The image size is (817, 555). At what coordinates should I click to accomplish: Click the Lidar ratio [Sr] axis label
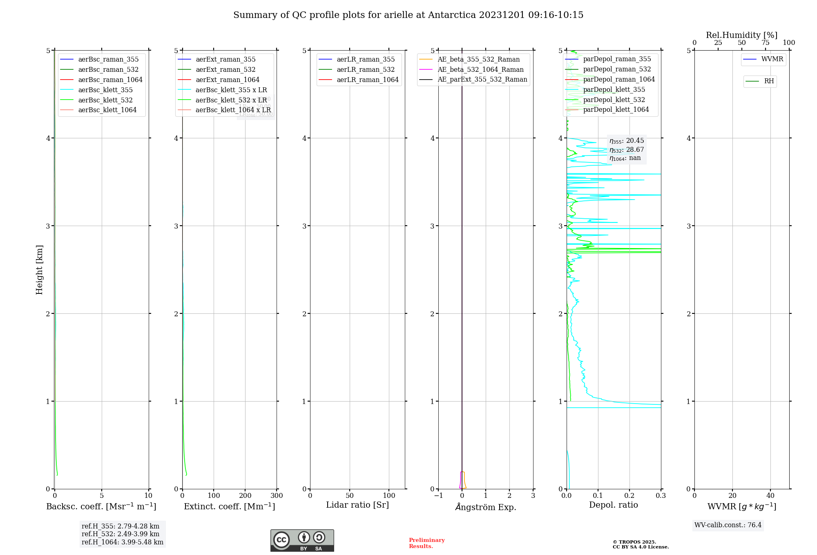point(357,505)
